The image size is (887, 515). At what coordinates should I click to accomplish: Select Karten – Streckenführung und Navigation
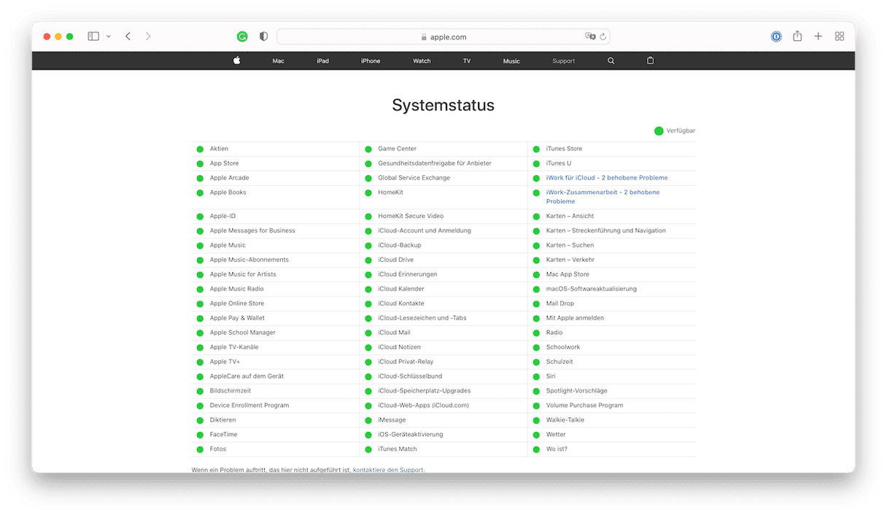tap(606, 231)
